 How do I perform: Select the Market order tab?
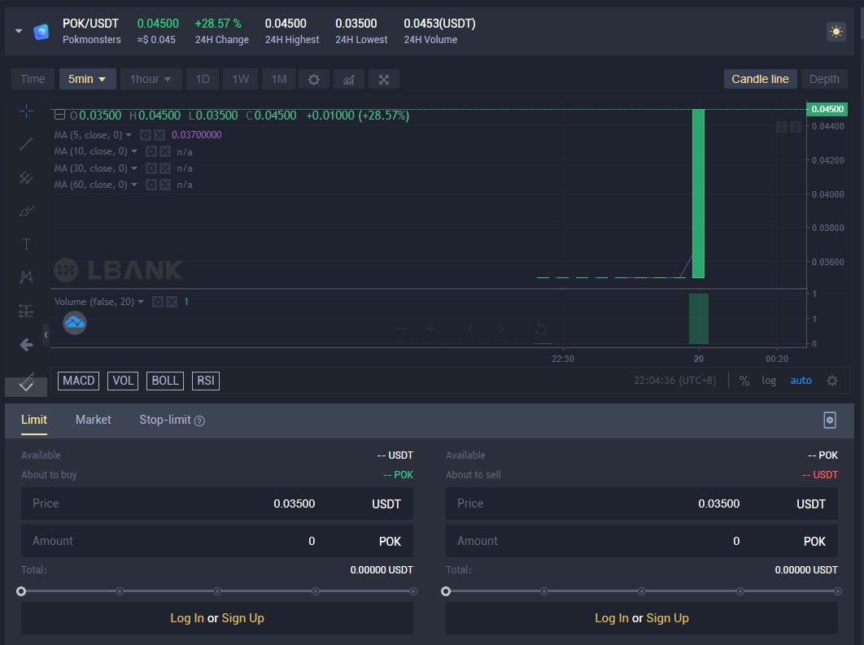point(93,420)
